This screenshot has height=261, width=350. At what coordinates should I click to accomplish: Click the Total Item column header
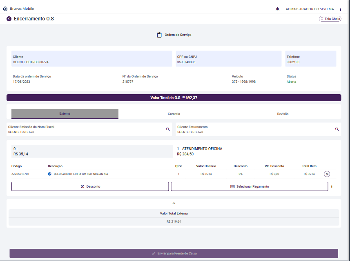click(x=309, y=166)
